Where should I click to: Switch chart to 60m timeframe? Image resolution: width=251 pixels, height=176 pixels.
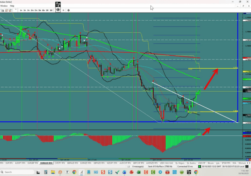(43, 10)
